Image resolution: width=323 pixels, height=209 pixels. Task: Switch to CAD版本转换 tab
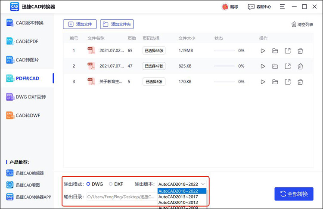(27, 23)
